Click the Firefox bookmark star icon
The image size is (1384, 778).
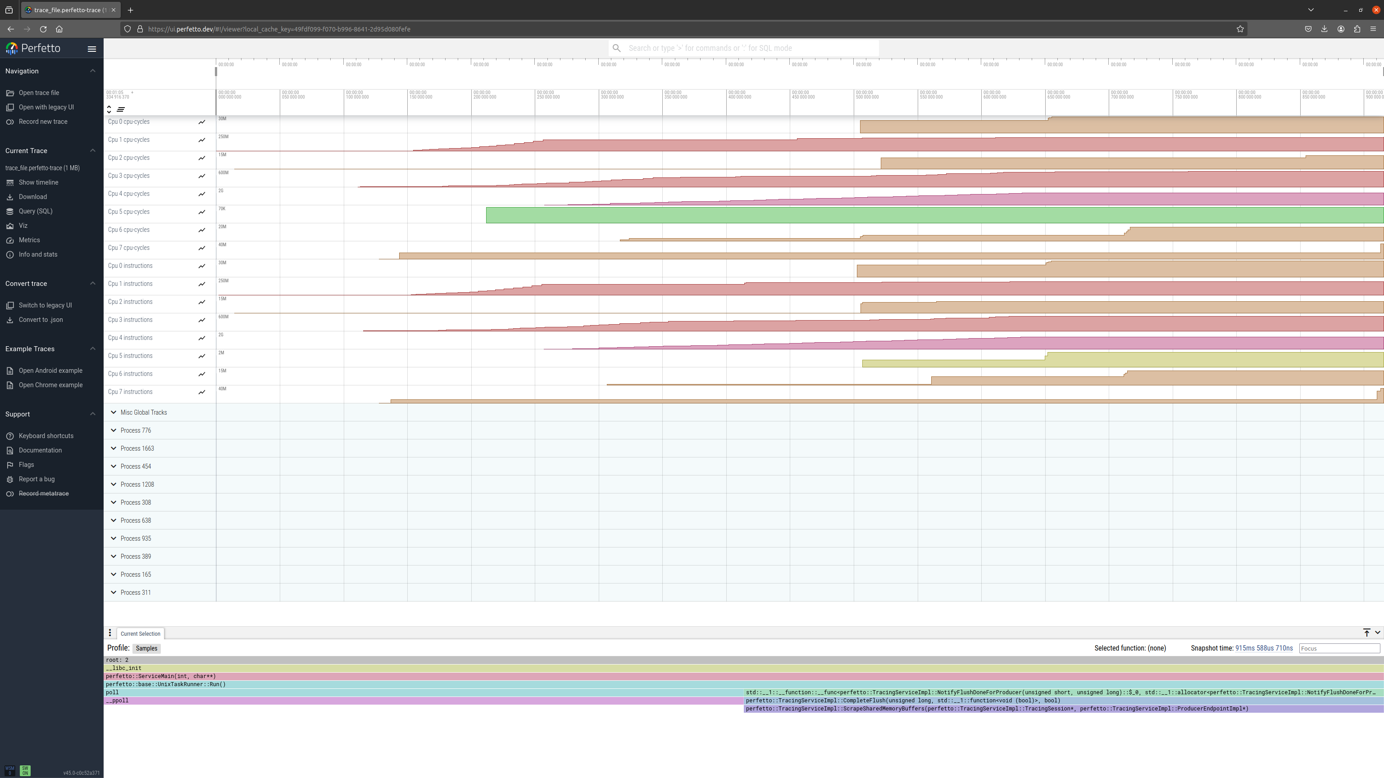pos(1240,29)
